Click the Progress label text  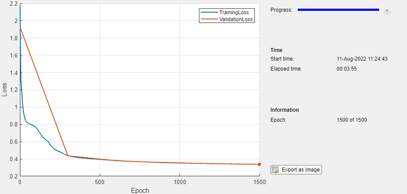click(281, 10)
